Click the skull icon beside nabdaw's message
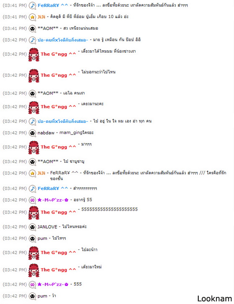The height and width of the screenshot is (304, 234). [32, 133]
